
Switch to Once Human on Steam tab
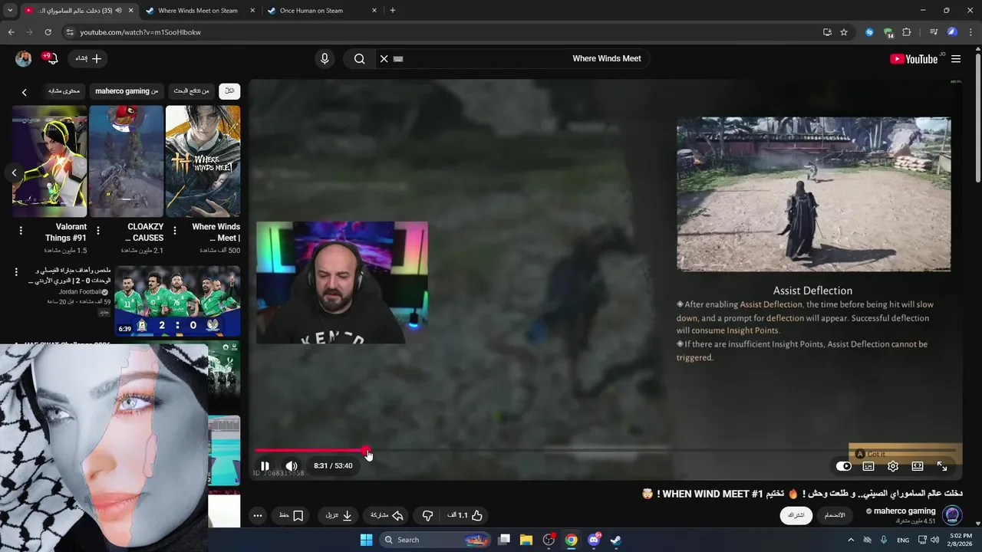tap(311, 11)
